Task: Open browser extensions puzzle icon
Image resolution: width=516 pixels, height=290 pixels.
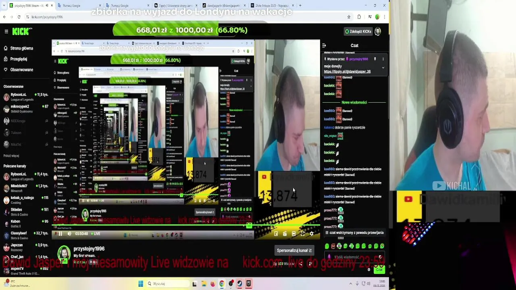Action: (359, 17)
